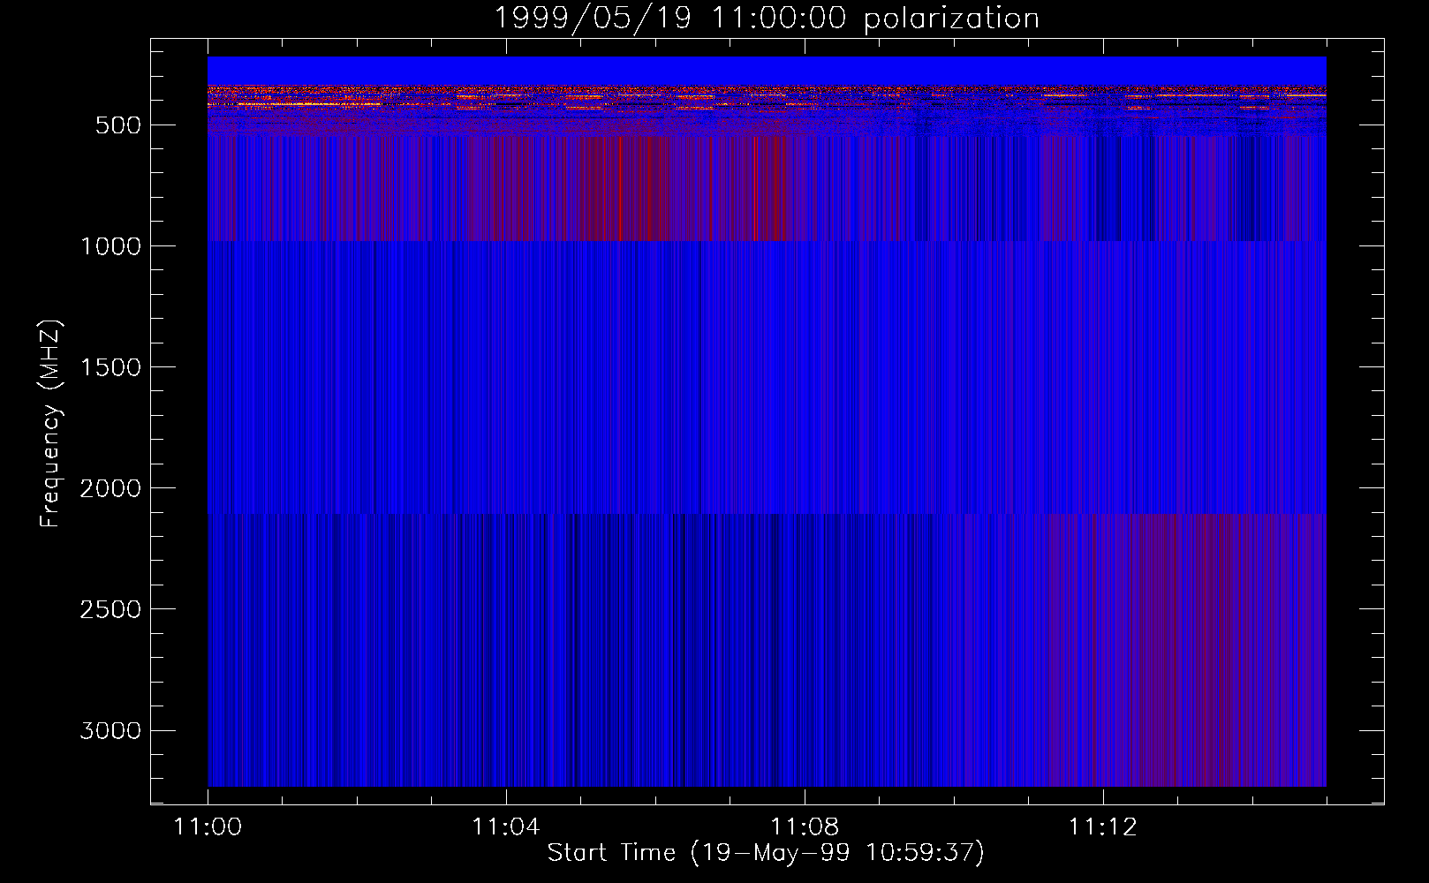Image resolution: width=1429 pixels, height=883 pixels.
Task: Select the 11:08 time axis label
Action: point(804,827)
